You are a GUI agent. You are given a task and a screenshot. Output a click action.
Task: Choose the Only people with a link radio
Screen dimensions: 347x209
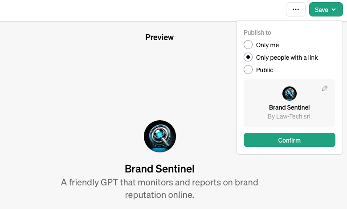(248, 57)
